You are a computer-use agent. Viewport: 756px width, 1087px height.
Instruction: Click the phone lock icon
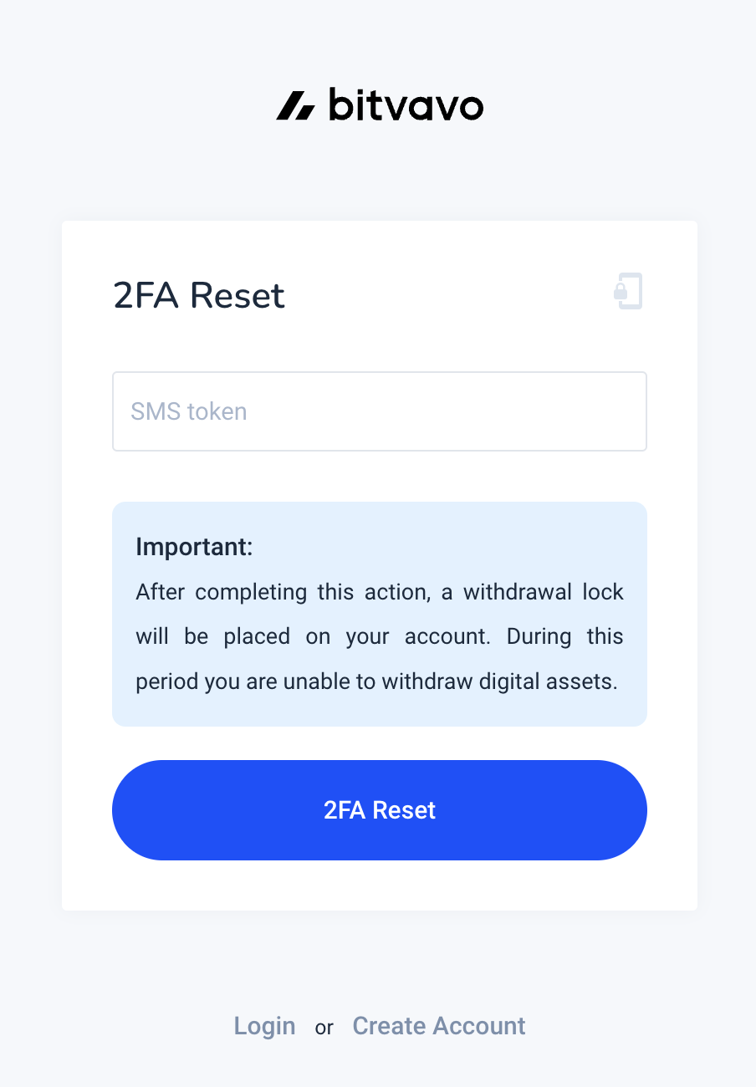click(x=628, y=291)
